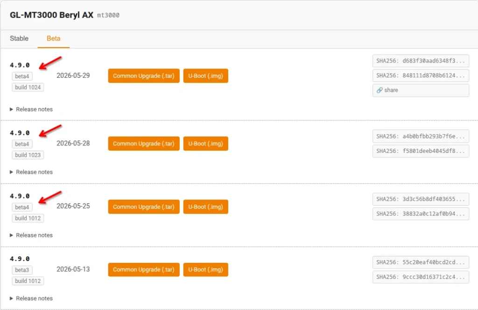This screenshot has height=310, width=478.
Task: Copy SHA256 f5801deeb4045df8 hash
Action: [421, 151]
